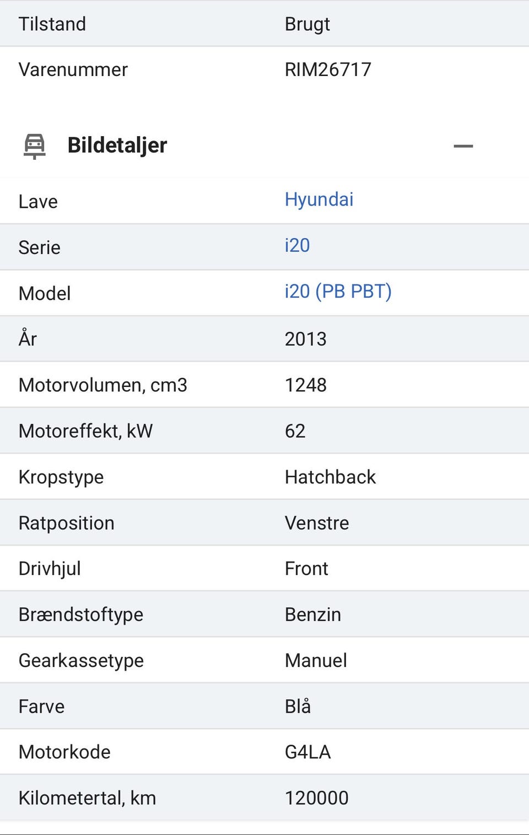Click the Motoreffekt, kW label
The height and width of the screenshot is (835, 529).
(85, 431)
